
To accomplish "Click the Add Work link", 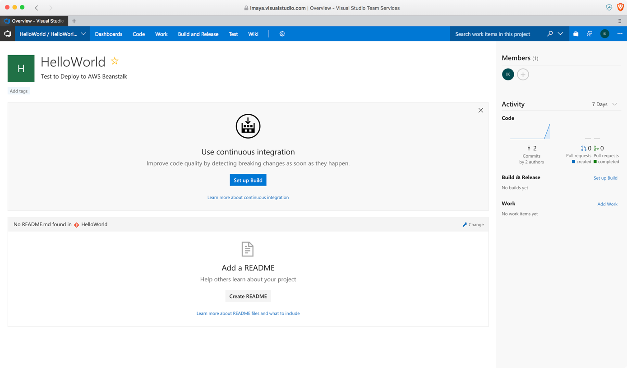I will coord(608,204).
